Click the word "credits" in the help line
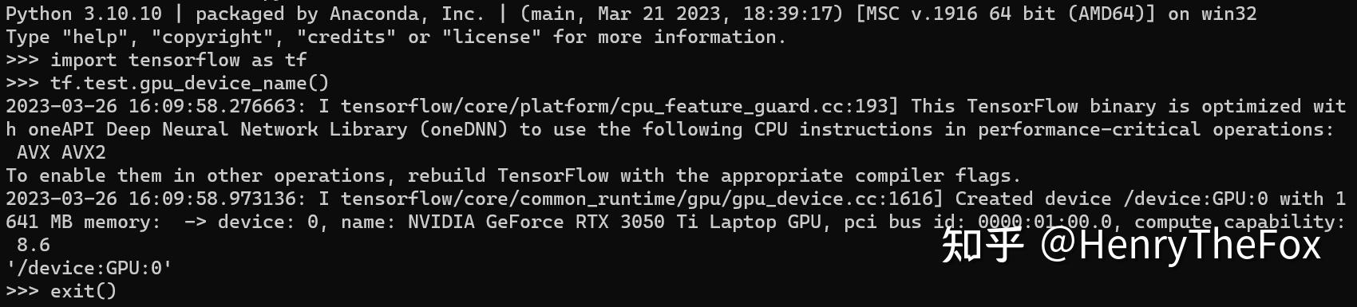 click(346, 37)
